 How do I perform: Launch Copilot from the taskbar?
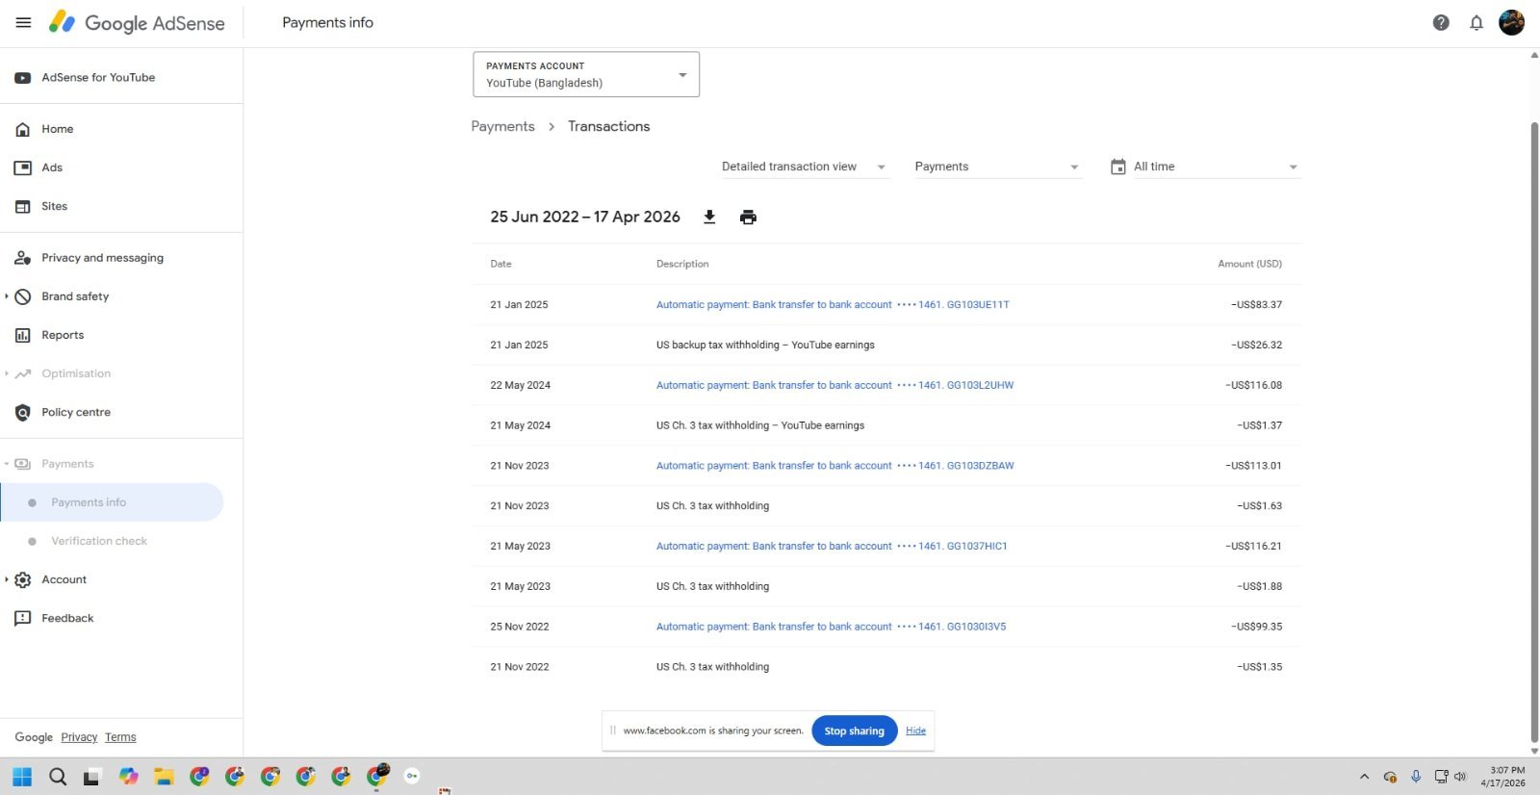pyautogui.click(x=128, y=776)
